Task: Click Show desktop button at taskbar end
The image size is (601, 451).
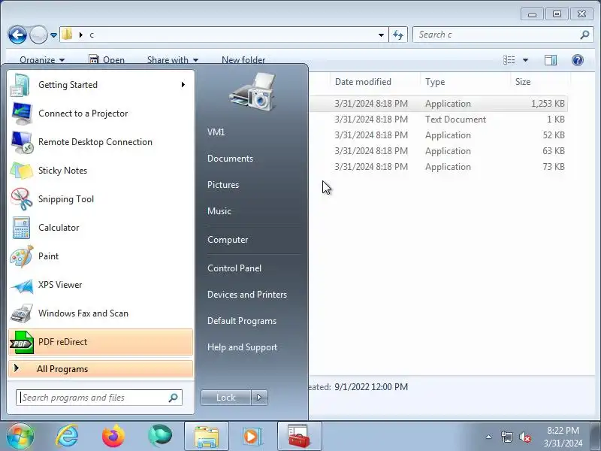Action: pos(596,437)
